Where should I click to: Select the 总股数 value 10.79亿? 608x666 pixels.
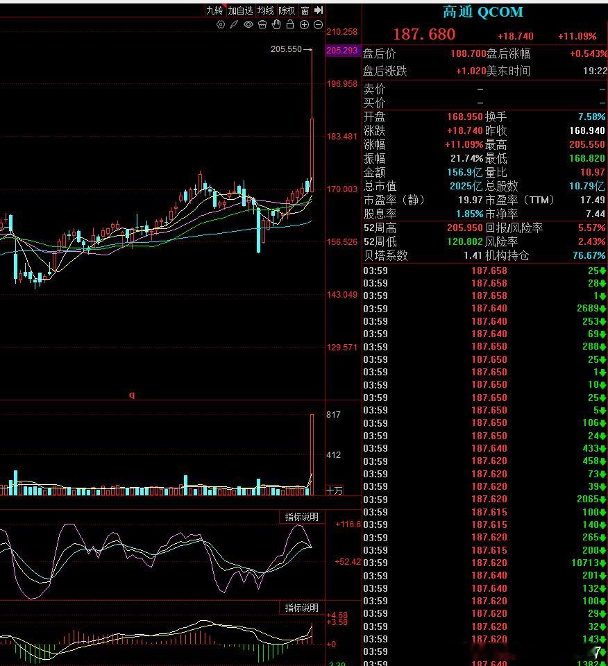pyautogui.click(x=587, y=186)
